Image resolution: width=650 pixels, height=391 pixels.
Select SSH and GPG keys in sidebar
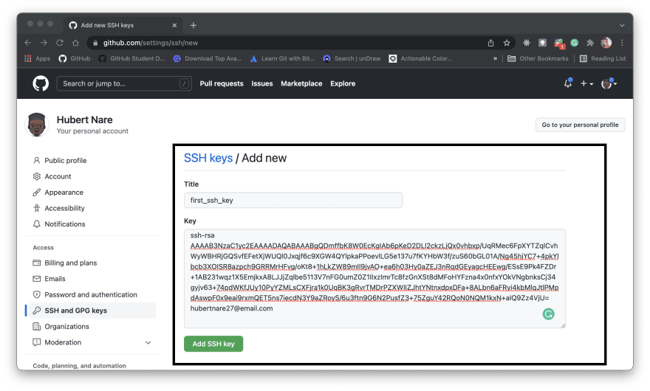(92, 311)
